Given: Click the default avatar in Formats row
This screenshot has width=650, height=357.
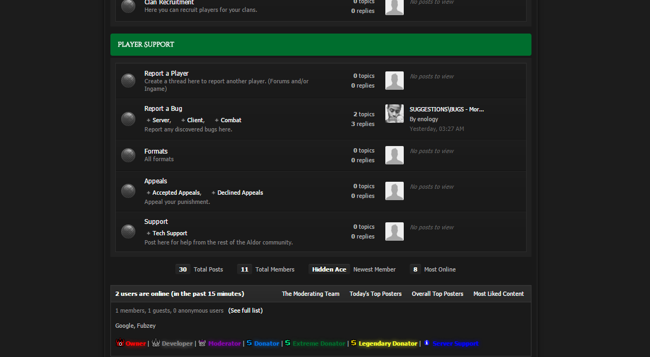Looking at the screenshot, I should click(x=395, y=155).
